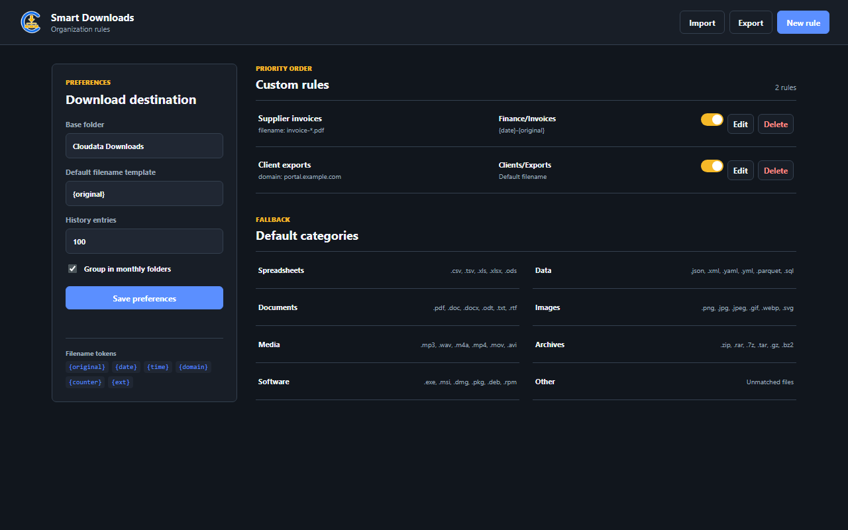
Task: Click the Export button
Action: tap(751, 23)
